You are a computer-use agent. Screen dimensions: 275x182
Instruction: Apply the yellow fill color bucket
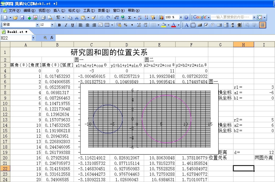tap(163, 25)
